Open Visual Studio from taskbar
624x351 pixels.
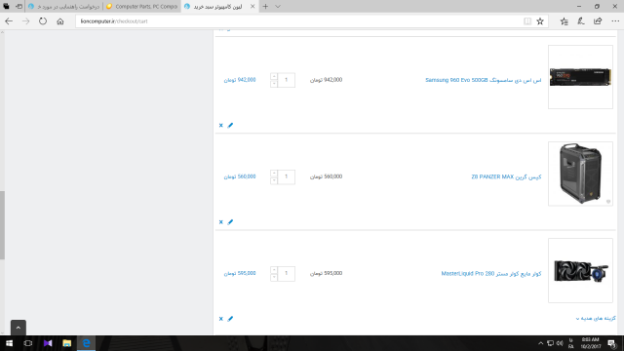48,343
